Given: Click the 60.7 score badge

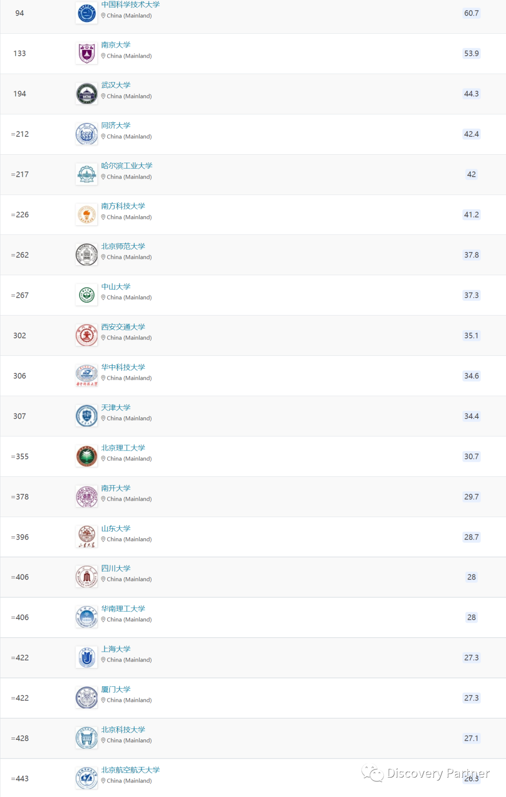Looking at the screenshot, I should [x=471, y=13].
